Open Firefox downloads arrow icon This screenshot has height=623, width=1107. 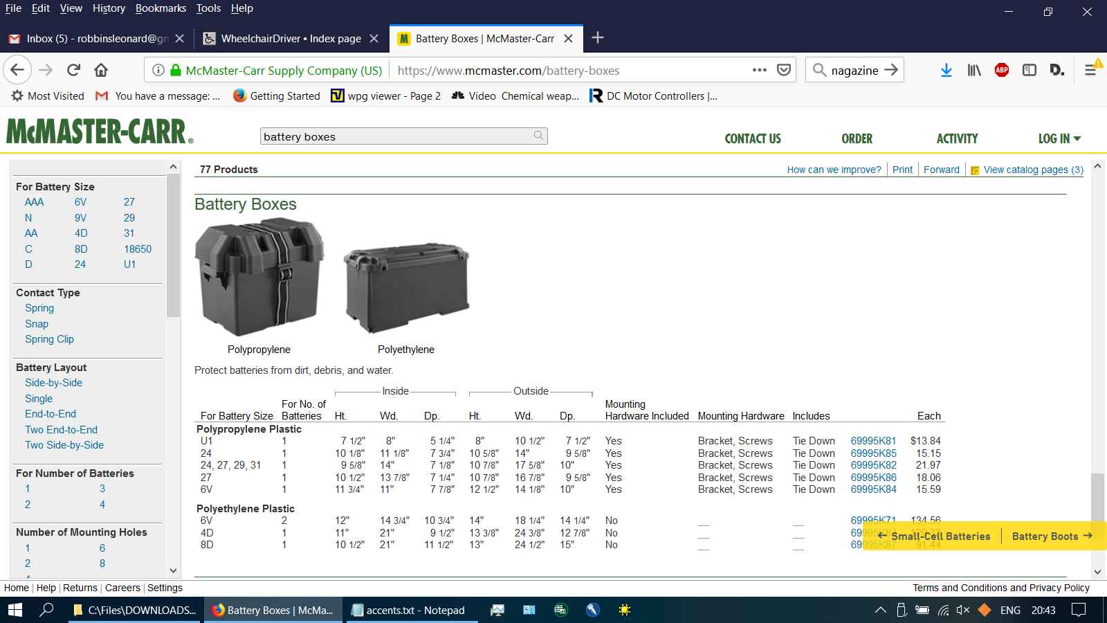[x=946, y=70]
